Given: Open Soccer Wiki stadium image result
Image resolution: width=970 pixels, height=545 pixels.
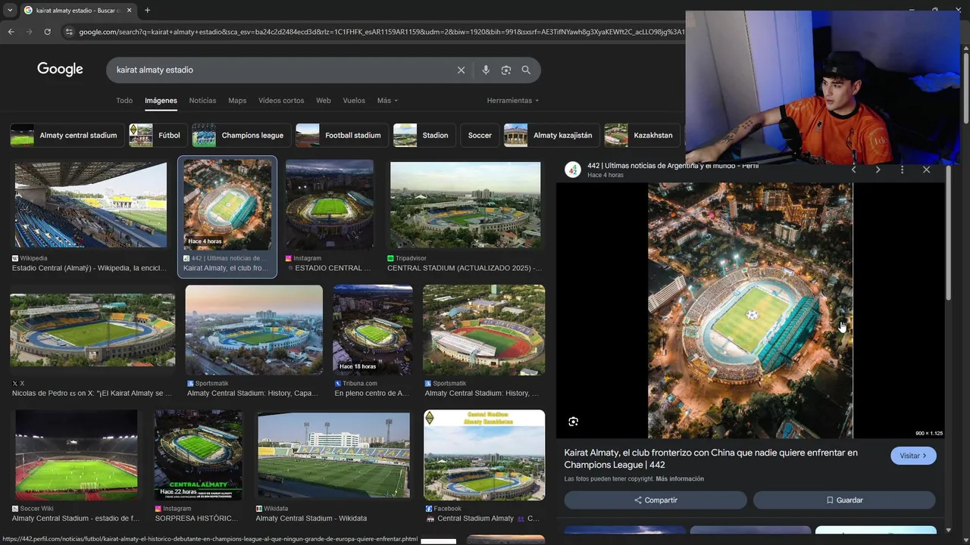Looking at the screenshot, I should pyautogui.click(x=77, y=455).
